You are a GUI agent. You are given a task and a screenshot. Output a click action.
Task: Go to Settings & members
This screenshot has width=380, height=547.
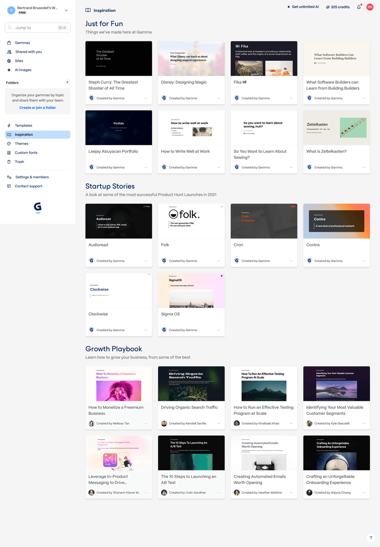pyautogui.click(x=32, y=177)
